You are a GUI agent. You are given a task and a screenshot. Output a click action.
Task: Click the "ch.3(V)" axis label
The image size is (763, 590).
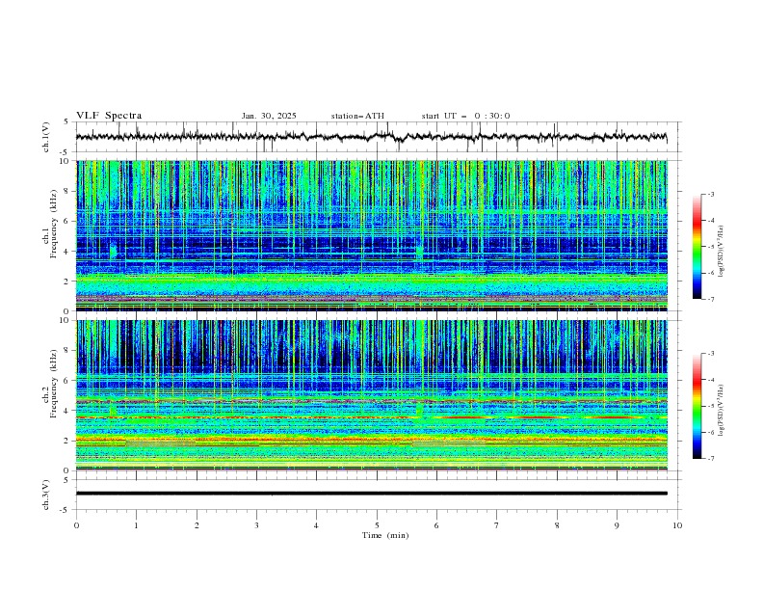click(x=46, y=495)
